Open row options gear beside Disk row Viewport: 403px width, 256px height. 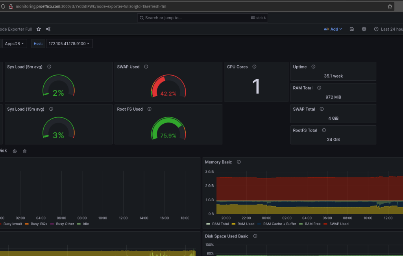click(15, 151)
